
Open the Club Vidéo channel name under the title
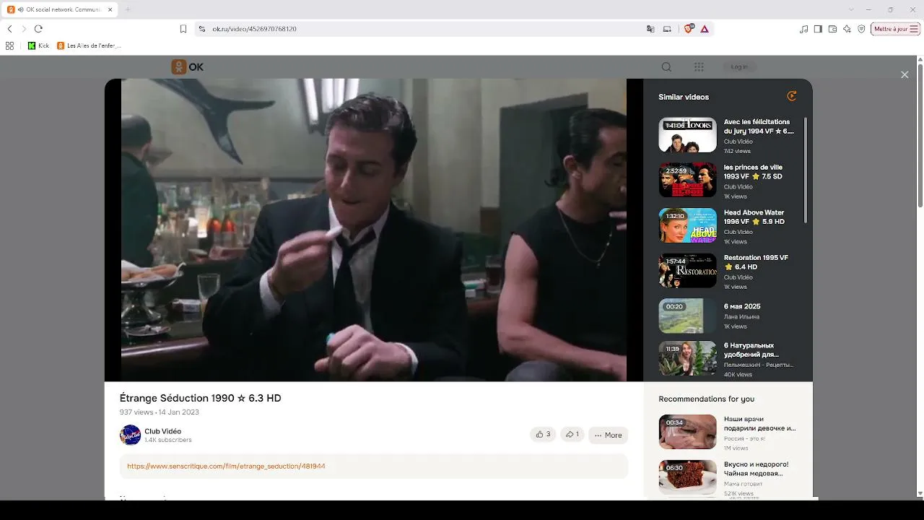[x=162, y=431]
